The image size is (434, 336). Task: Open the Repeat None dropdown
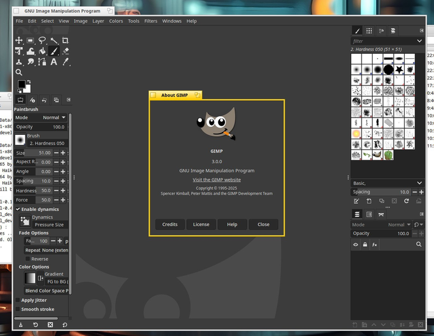46,250
